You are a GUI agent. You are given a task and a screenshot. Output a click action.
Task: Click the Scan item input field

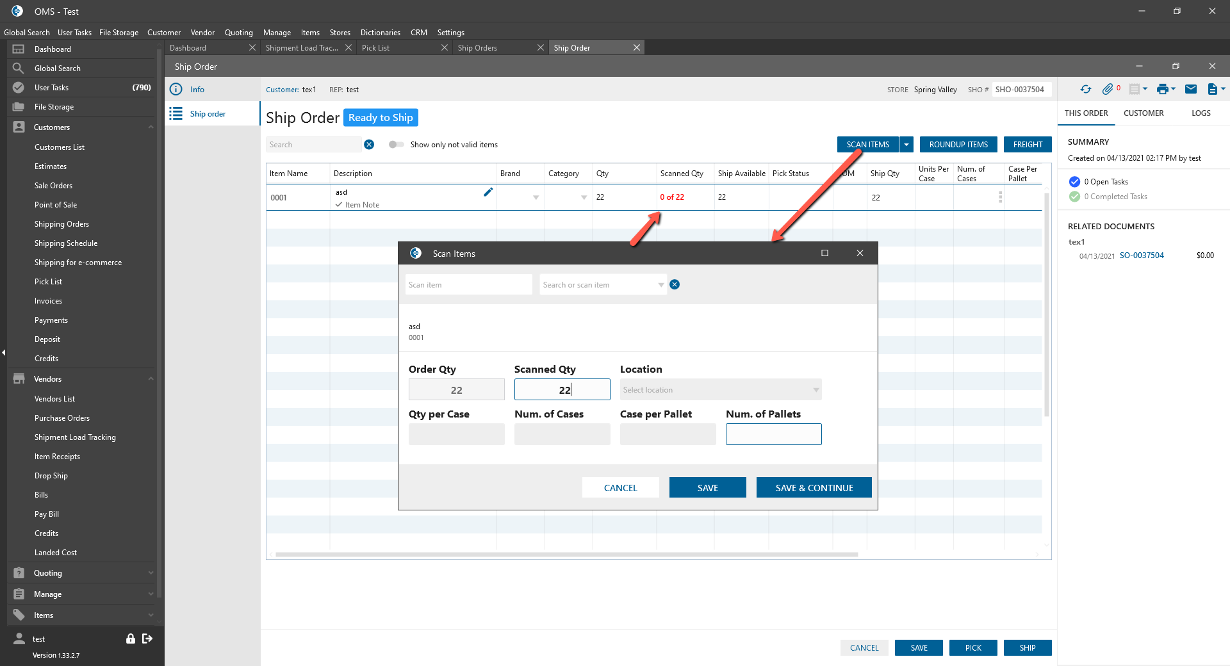click(x=469, y=285)
